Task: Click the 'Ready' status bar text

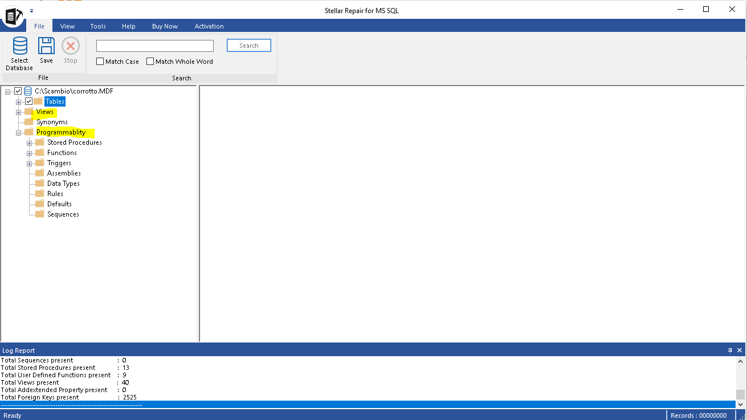Action: (13, 415)
